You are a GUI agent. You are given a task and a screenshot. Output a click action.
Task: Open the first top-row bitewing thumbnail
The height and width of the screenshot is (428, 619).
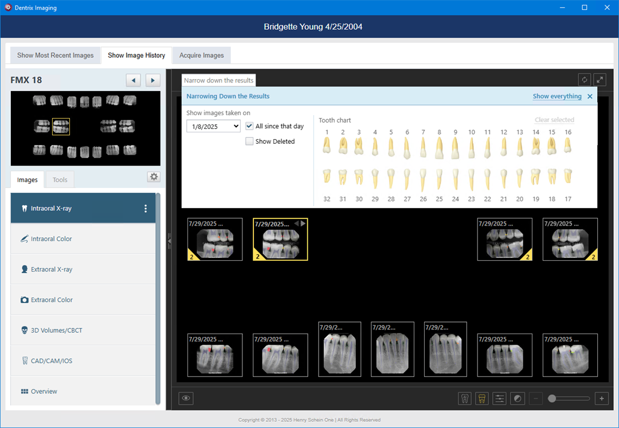pos(215,239)
